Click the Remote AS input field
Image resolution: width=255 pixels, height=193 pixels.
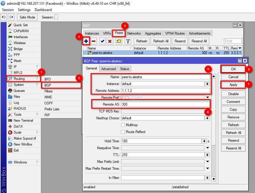click(165, 104)
